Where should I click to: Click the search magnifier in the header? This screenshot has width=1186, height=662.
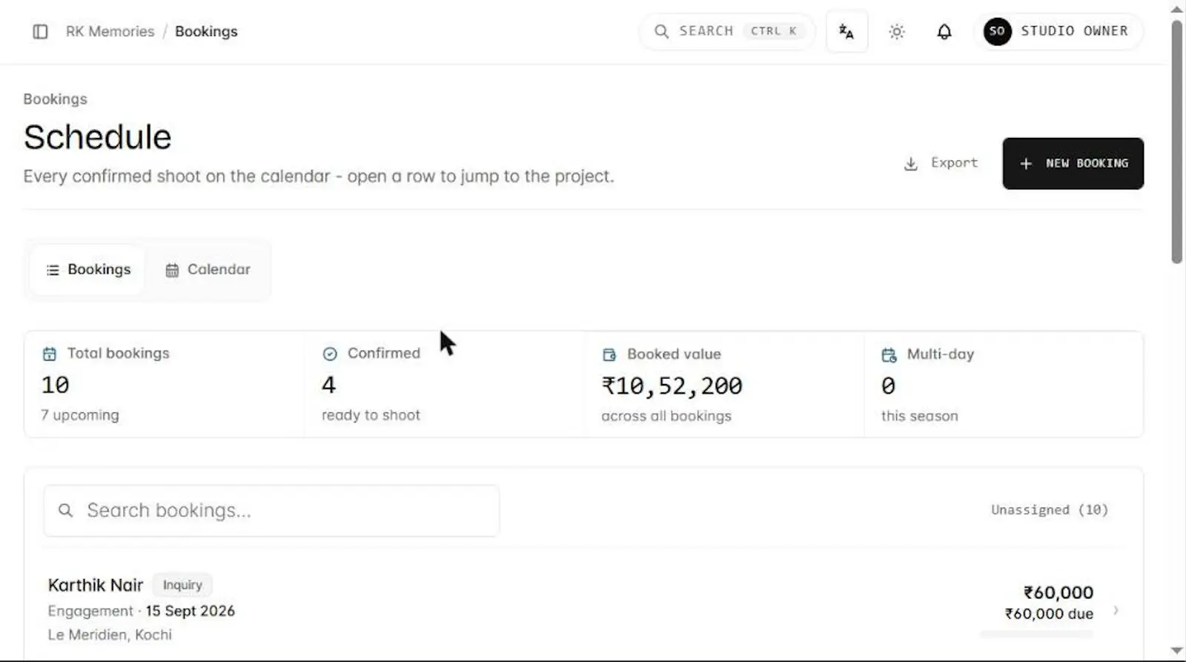pos(661,31)
